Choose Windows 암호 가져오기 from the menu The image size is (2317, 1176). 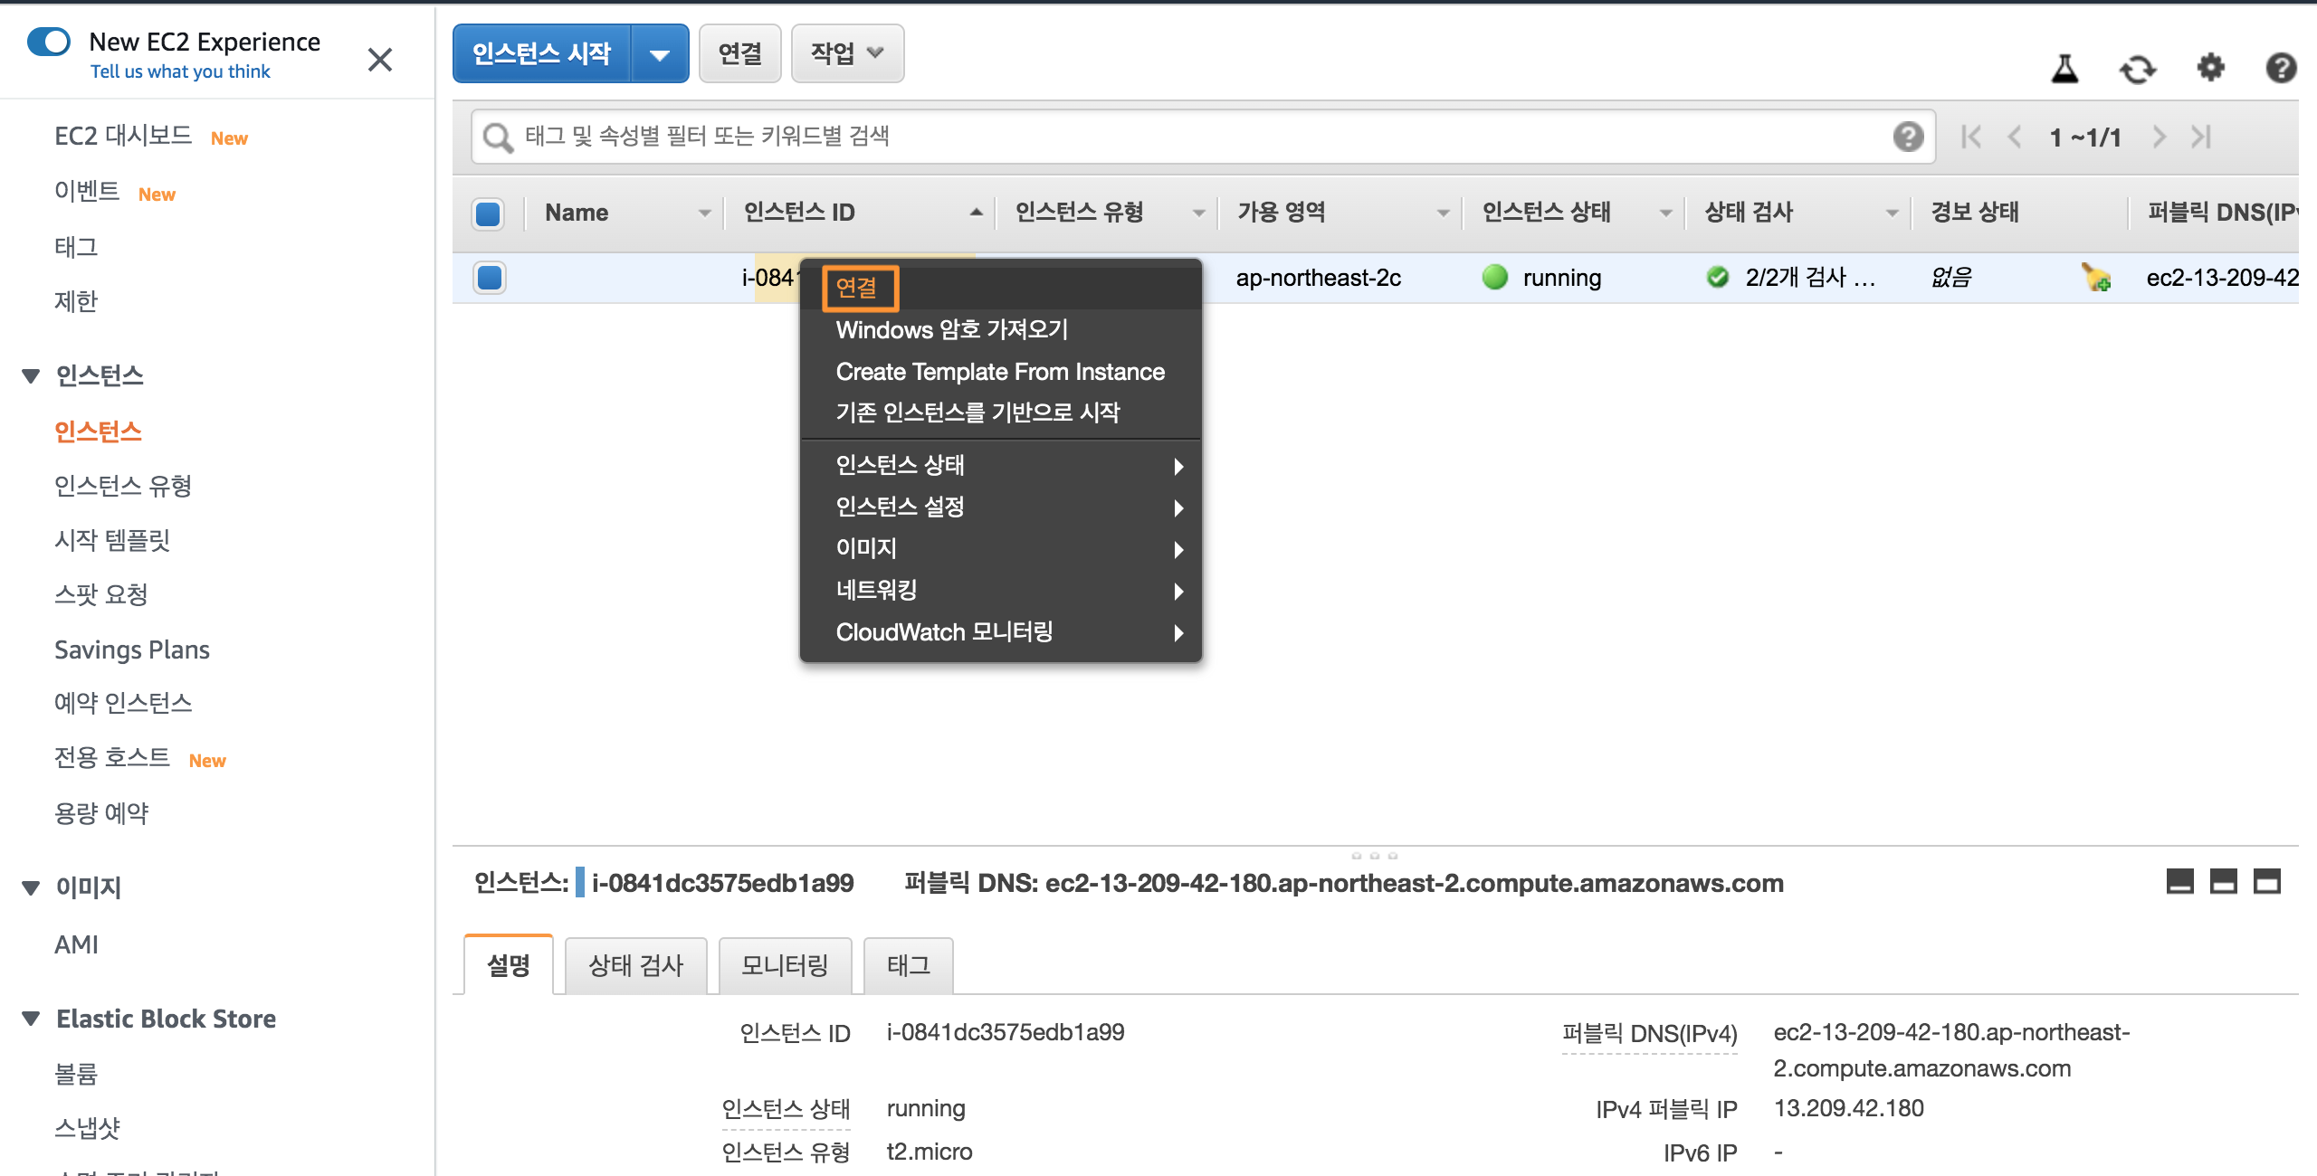click(1001, 330)
